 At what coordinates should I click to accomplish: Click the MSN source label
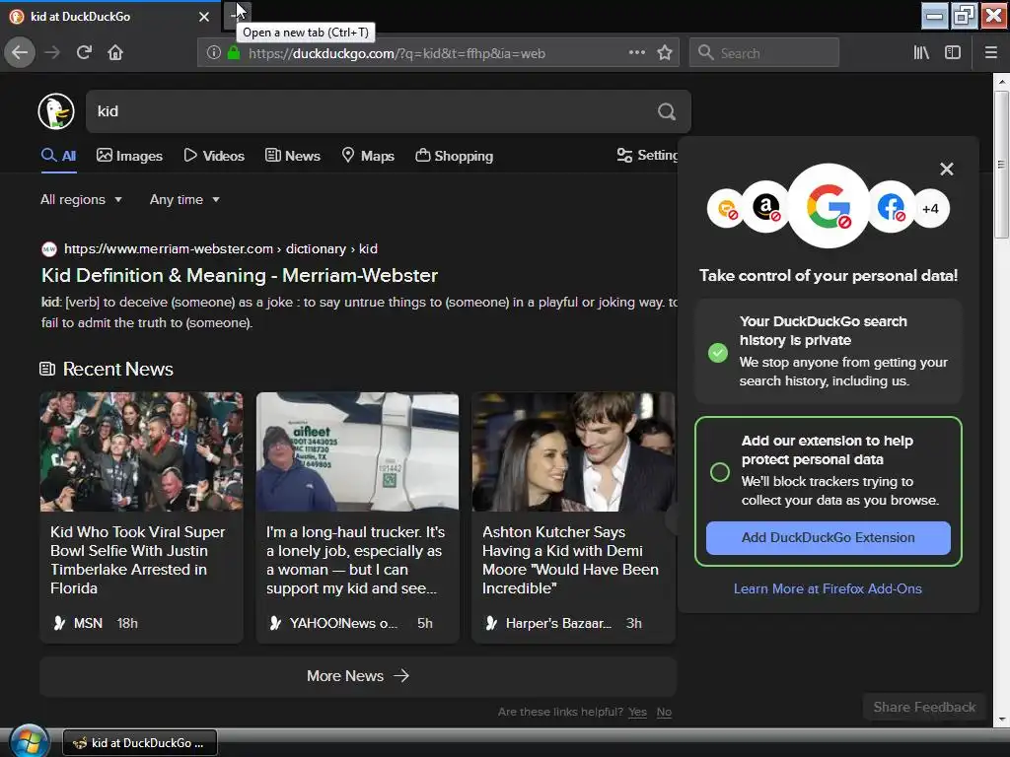pyautogui.click(x=88, y=623)
